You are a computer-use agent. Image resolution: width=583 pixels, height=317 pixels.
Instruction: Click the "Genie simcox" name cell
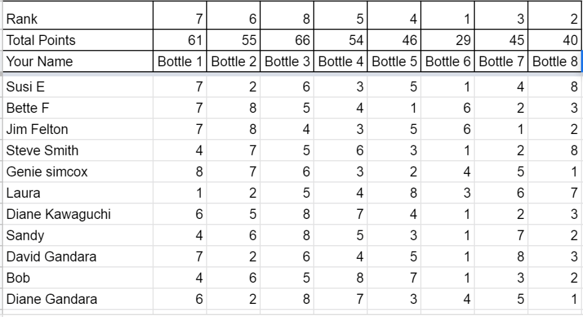click(x=77, y=172)
